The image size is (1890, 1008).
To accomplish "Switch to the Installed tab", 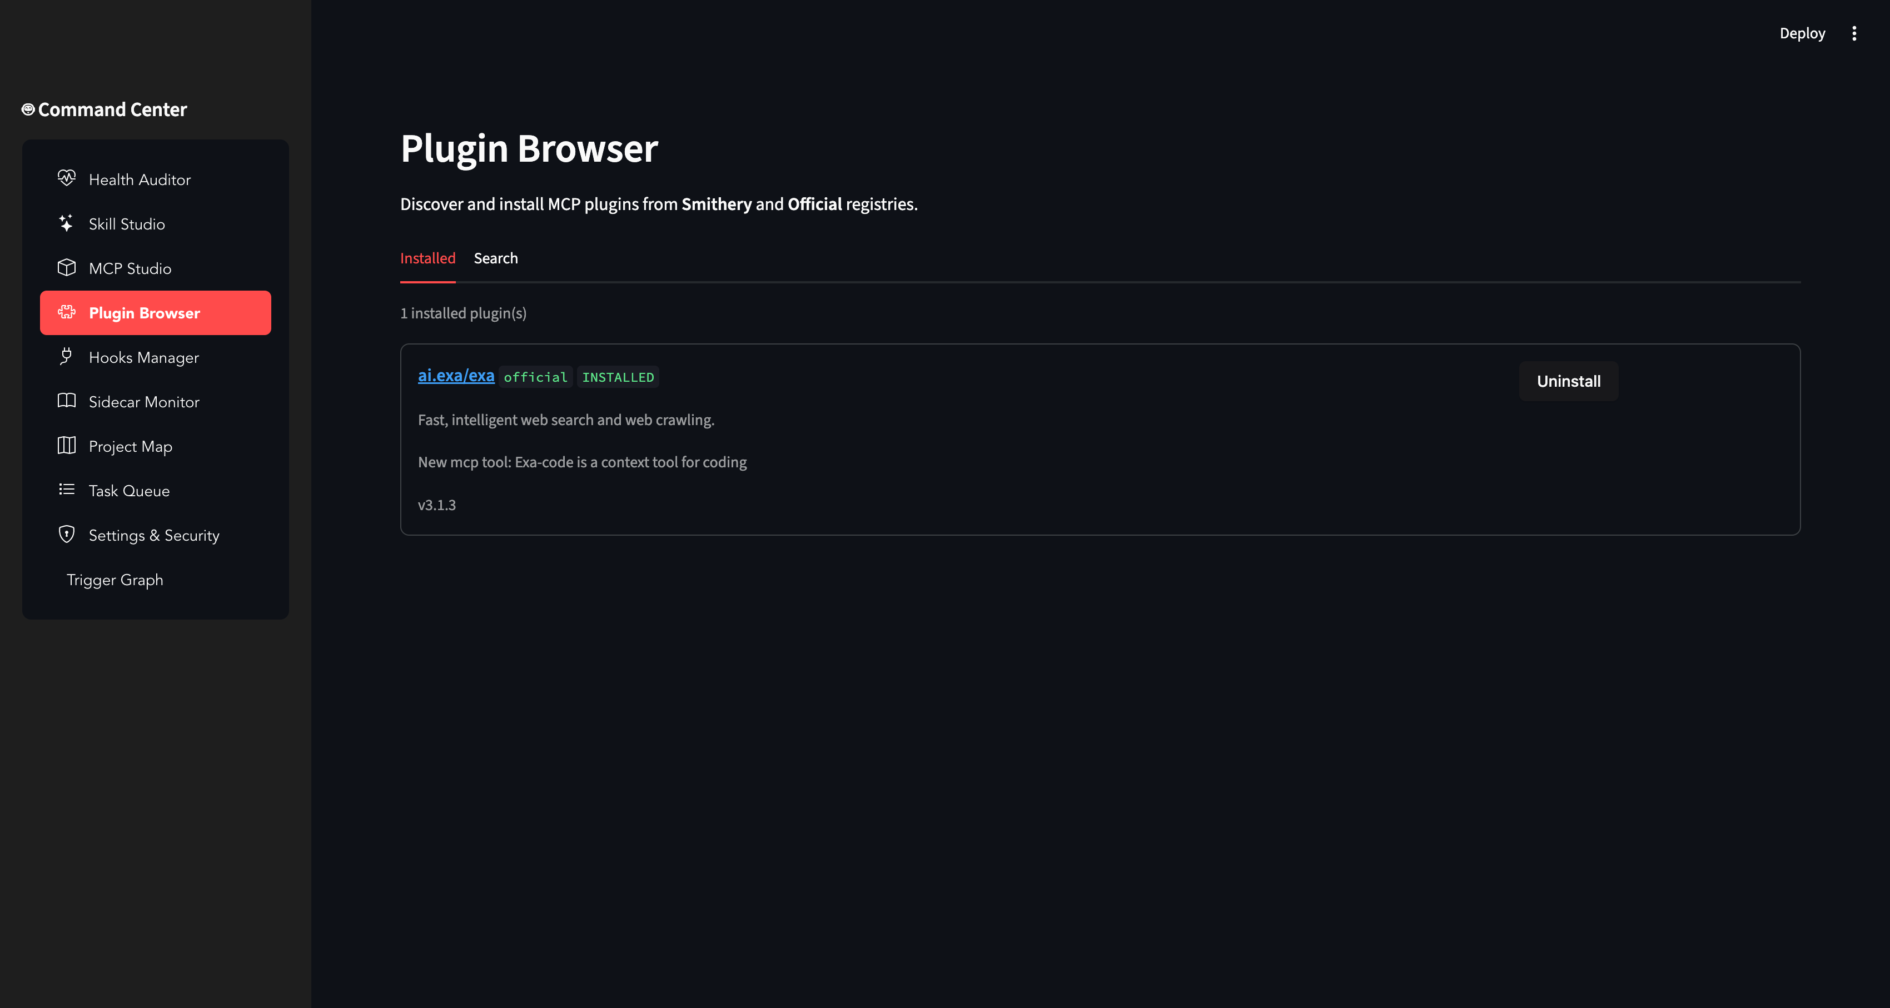I will [427, 258].
